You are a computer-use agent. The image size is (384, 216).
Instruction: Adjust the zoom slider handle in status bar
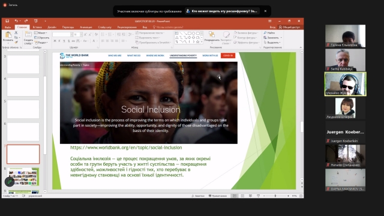pyautogui.click(x=275, y=196)
